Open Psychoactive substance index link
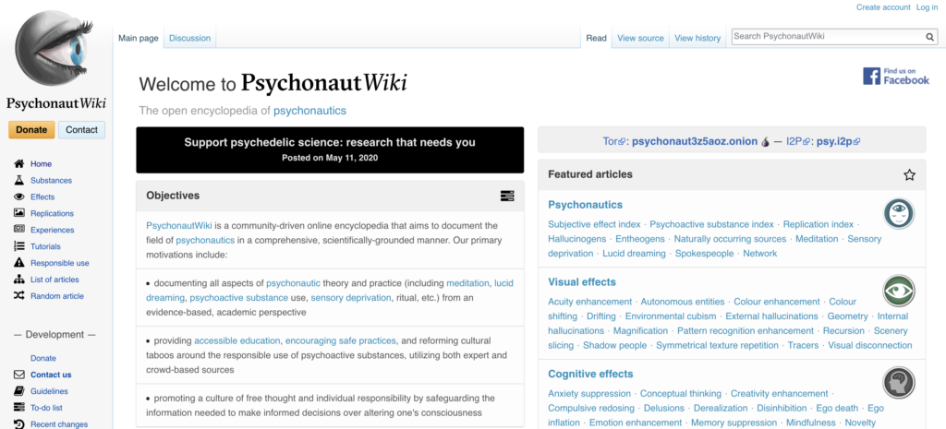Image resolution: width=946 pixels, height=429 pixels. click(711, 224)
